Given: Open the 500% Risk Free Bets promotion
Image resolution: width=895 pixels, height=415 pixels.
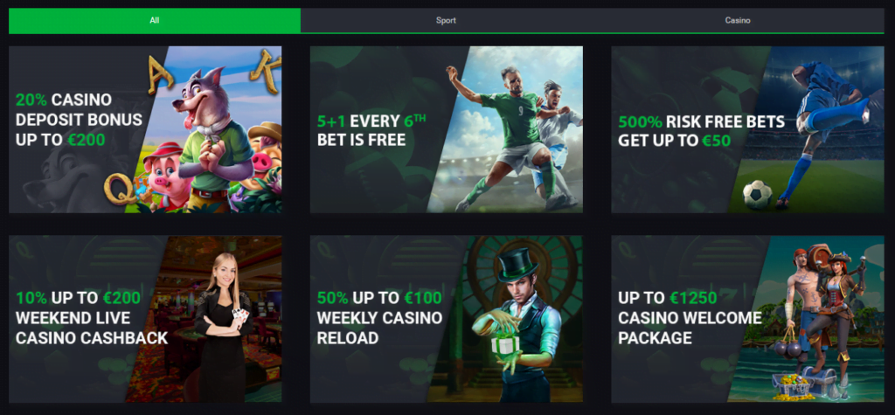Looking at the screenshot, I should [x=748, y=129].
